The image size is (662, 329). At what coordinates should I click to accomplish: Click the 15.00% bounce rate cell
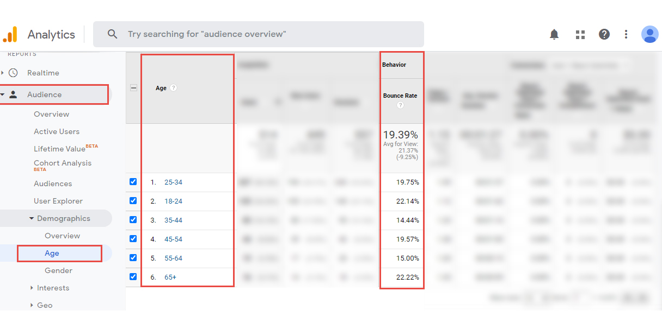pos(408,258)
